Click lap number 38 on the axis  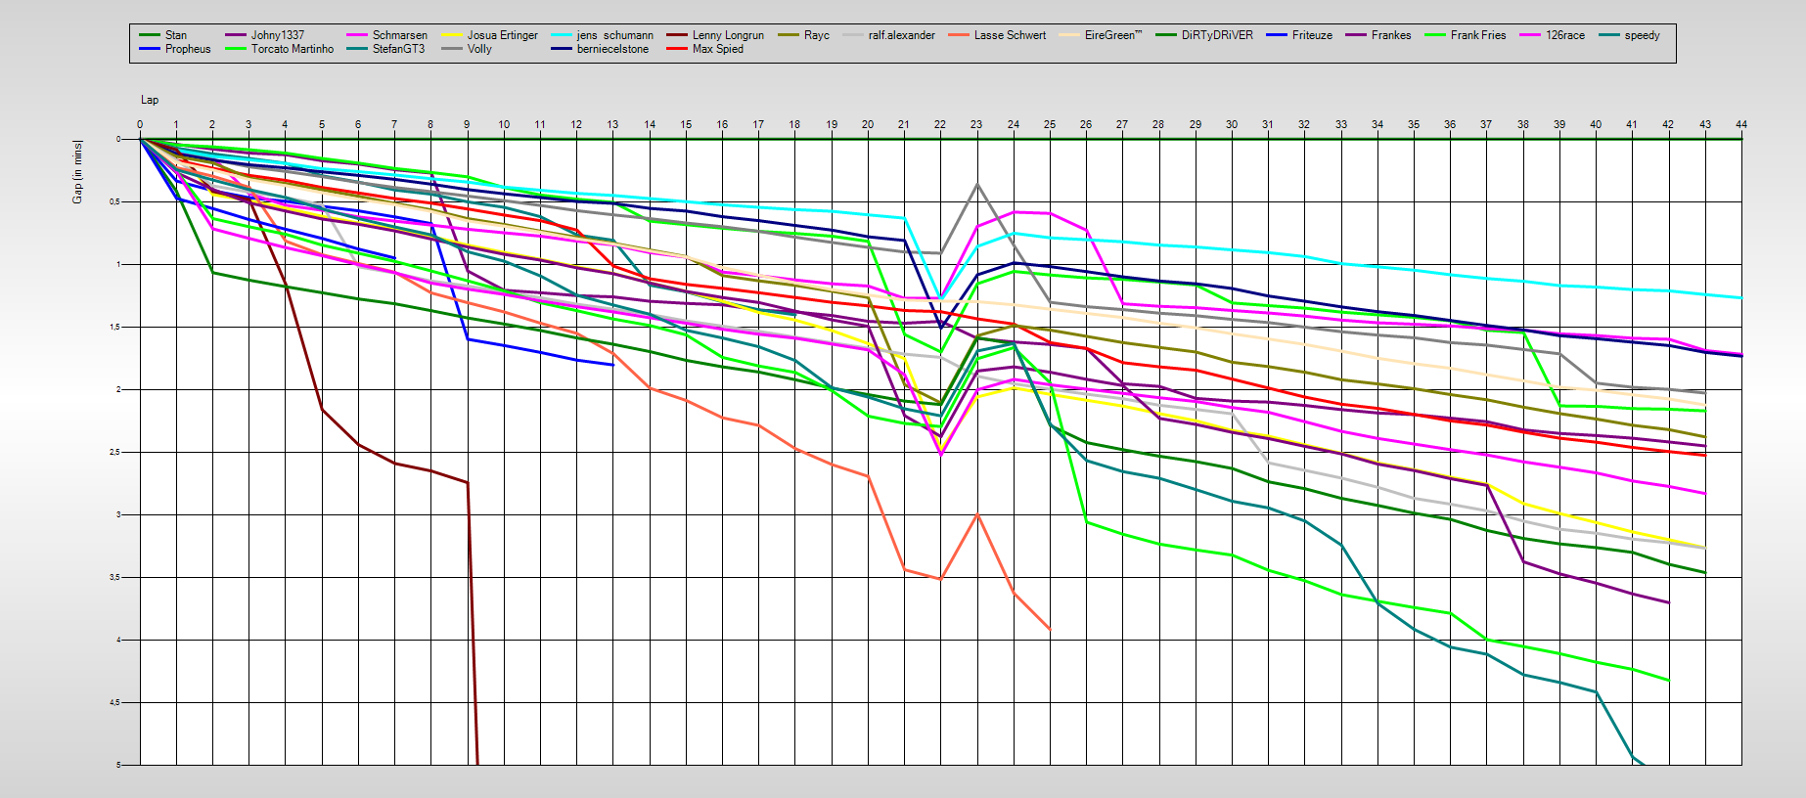pos(1523,124)
